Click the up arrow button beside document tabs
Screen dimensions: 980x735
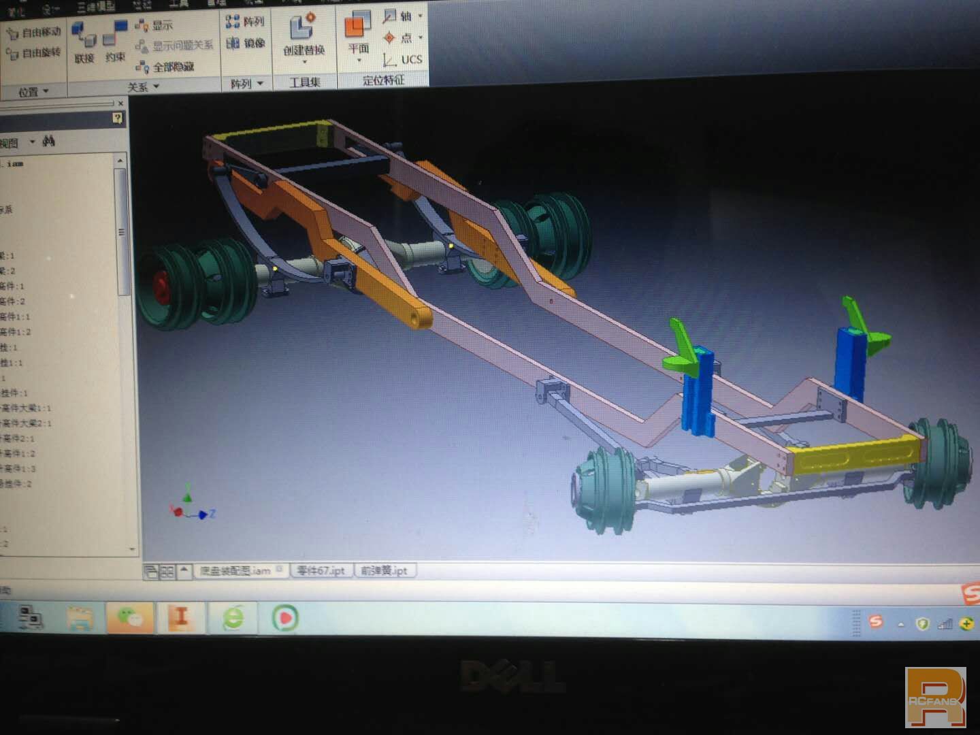[184, 571]
